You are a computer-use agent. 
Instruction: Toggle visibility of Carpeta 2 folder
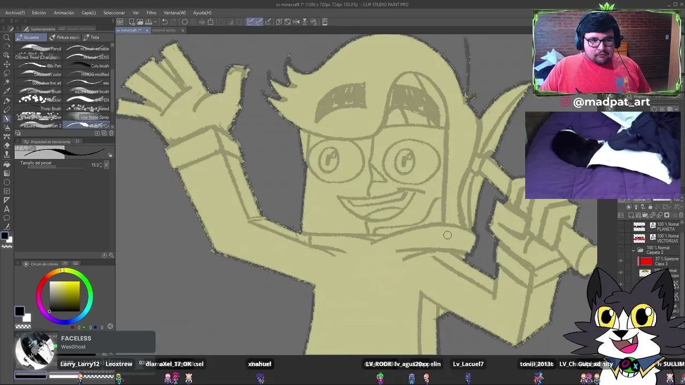(621, 250)
